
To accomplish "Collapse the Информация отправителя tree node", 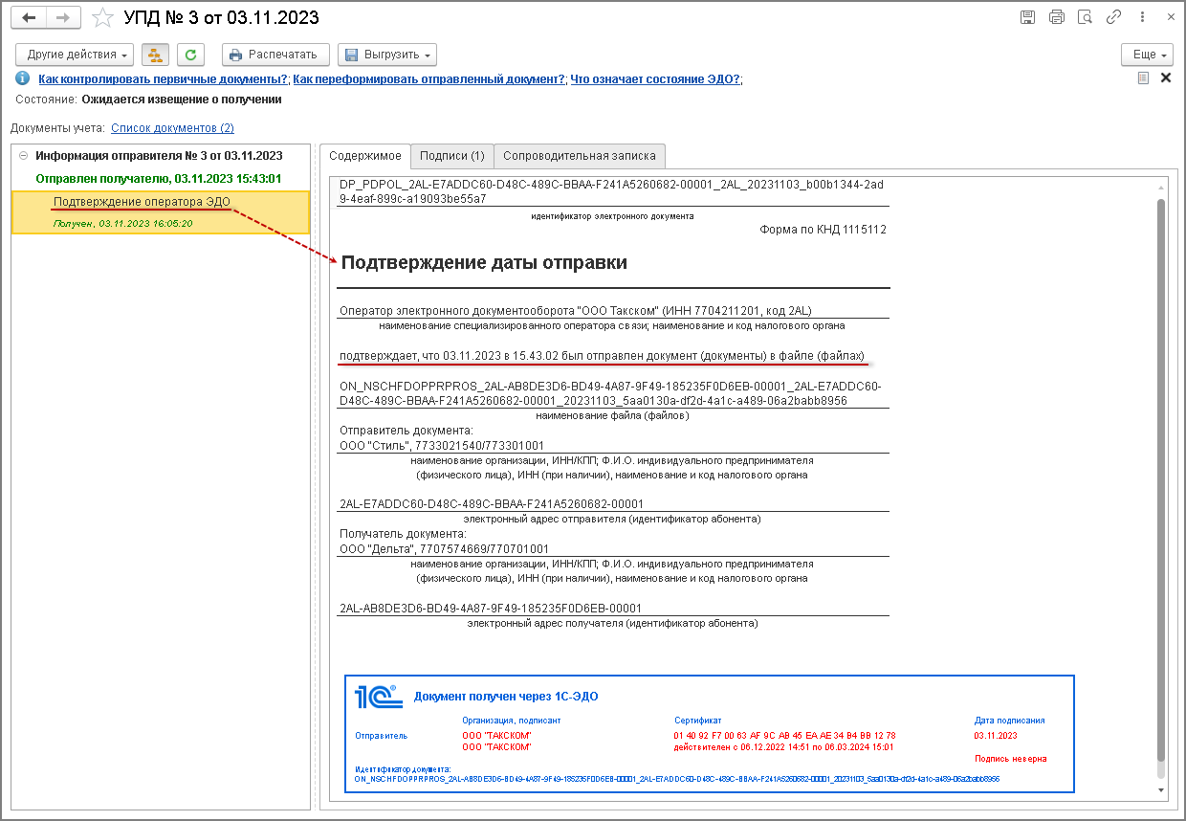I will coord(23,155).
